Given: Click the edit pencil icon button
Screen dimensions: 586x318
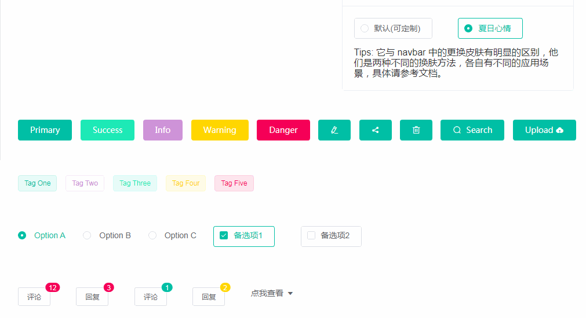Looking at the screenshot, I should pos(334,130).
